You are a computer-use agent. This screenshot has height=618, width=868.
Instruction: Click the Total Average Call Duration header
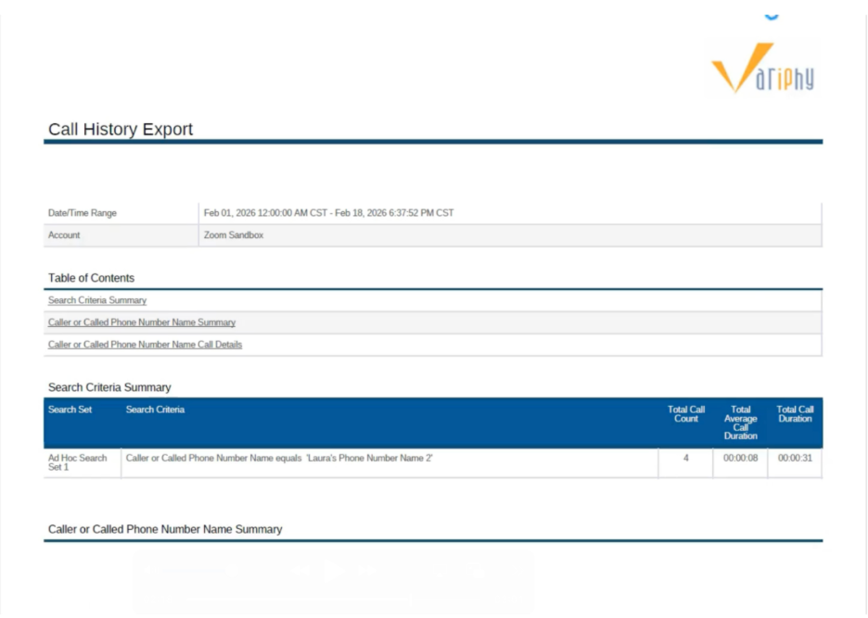tap(740, 423)
